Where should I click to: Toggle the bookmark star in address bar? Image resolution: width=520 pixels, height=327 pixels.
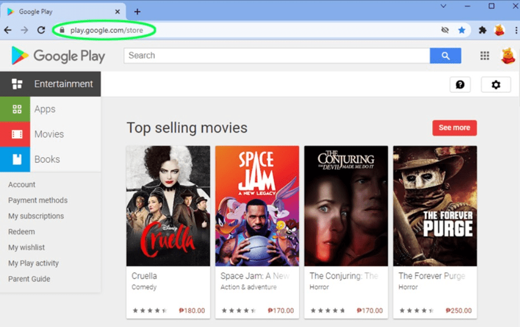click(462, 30)
